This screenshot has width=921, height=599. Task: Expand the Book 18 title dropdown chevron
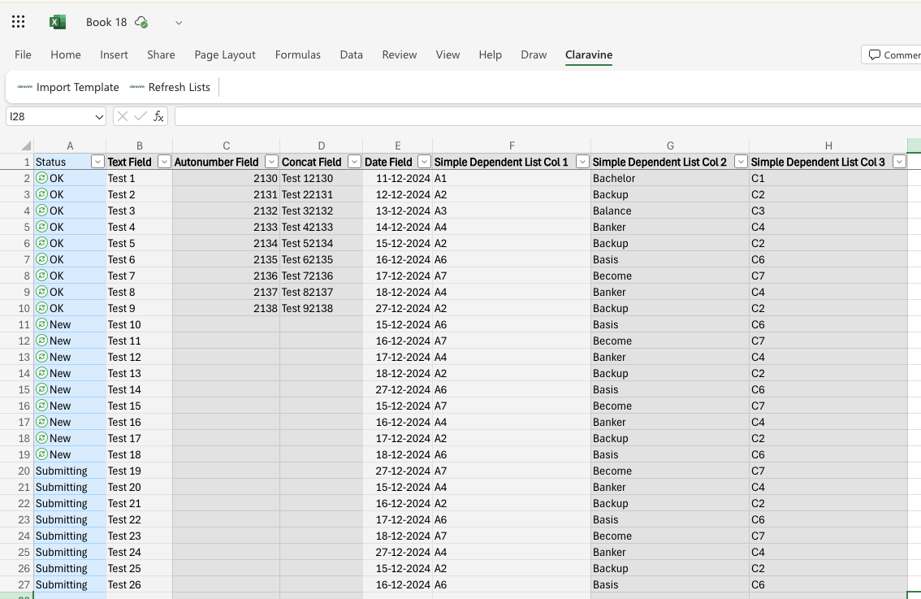[179, 23]
